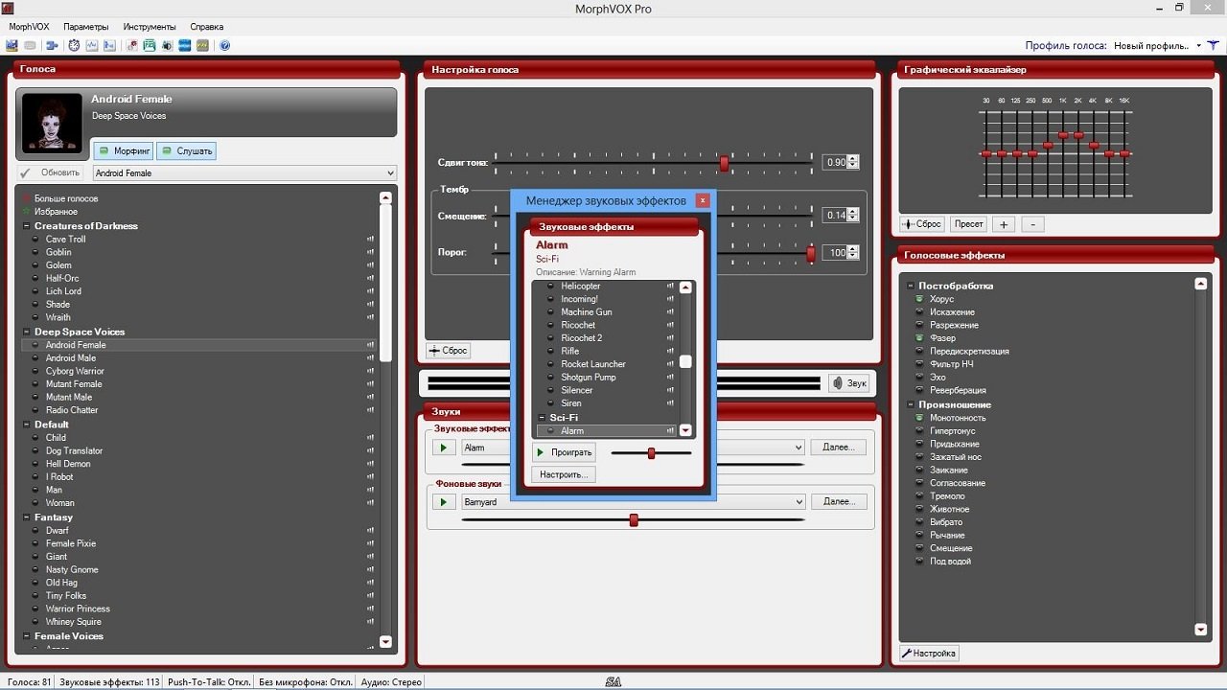Toggle the Слушать button
The height and width of the screenshot is (690, 1227).
coord(186,150)
